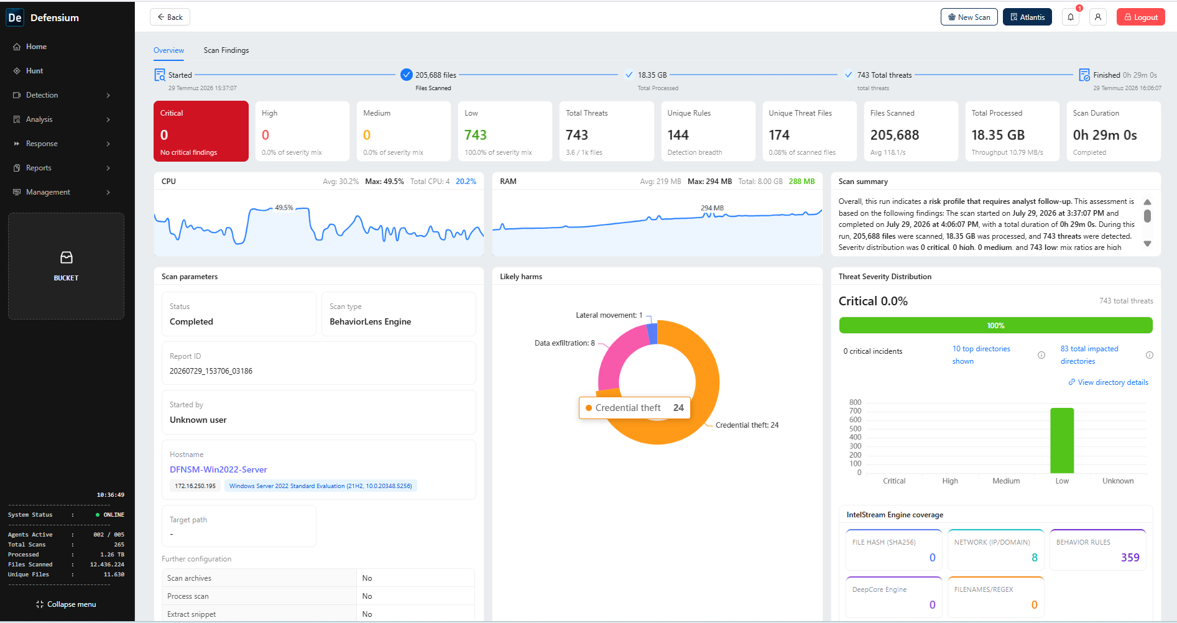Open the BUCKET tile
This screenshot has height=623, width=1177.
[x=66, y=266]
